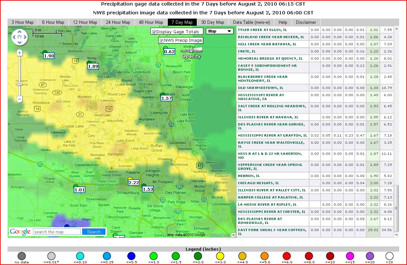The width and height of the screenshot is (407, 265).
Task: Click the Google logo on the map
Action: [x=20, y=232]
